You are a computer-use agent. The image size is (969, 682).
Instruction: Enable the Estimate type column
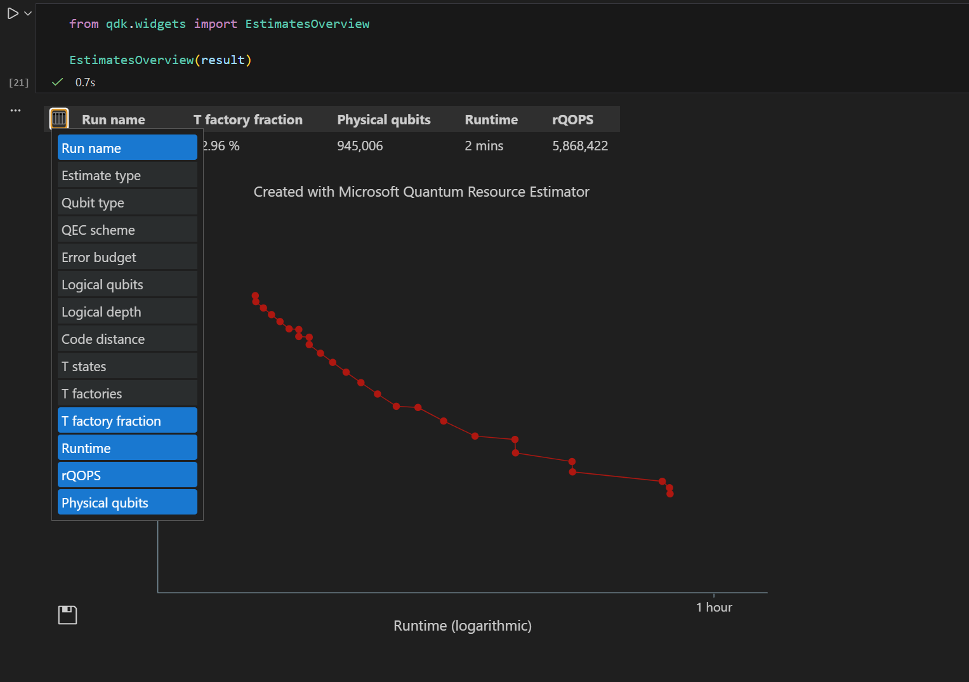126,175
